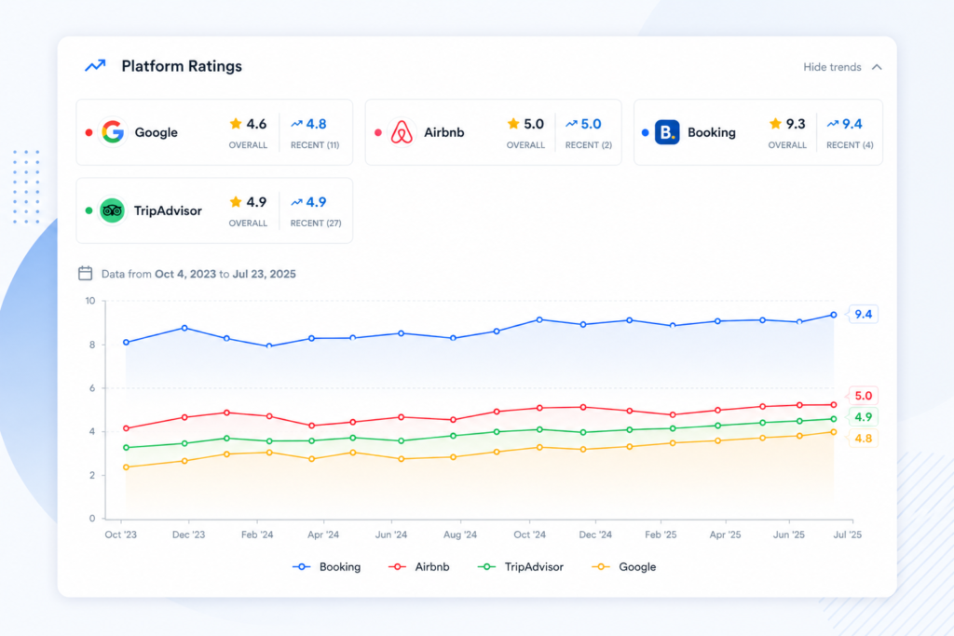Viewport: 954px width, 636px height.
Task: Click the Oct '23 axis label
Action: point(120,535)
